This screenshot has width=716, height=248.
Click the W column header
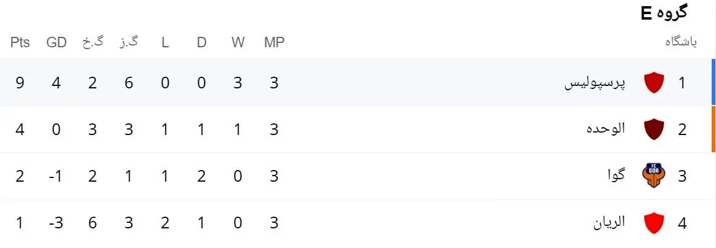coord(238,42)
